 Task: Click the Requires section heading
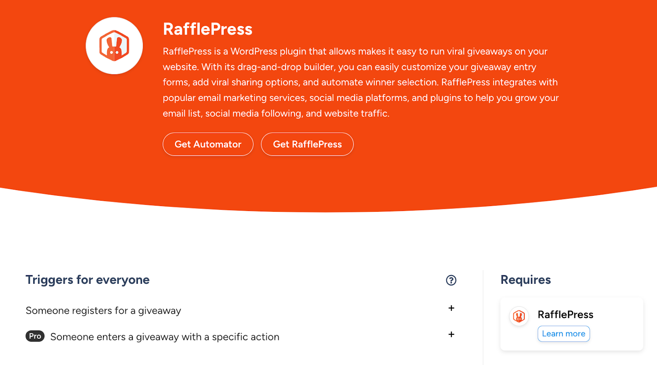(526, 280)
